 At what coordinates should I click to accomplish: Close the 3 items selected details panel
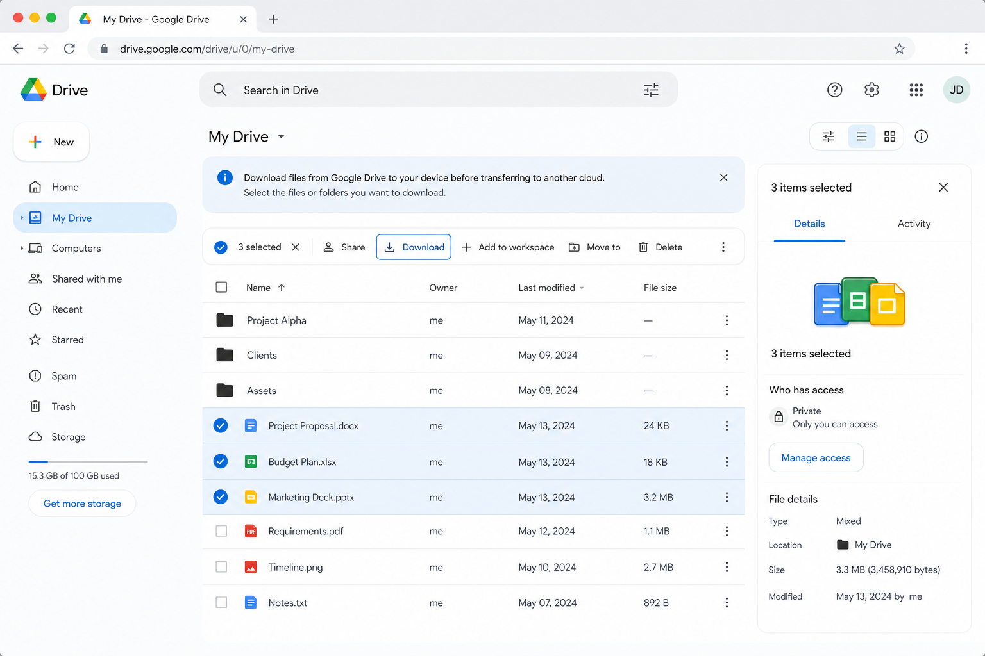click(943, 187)
